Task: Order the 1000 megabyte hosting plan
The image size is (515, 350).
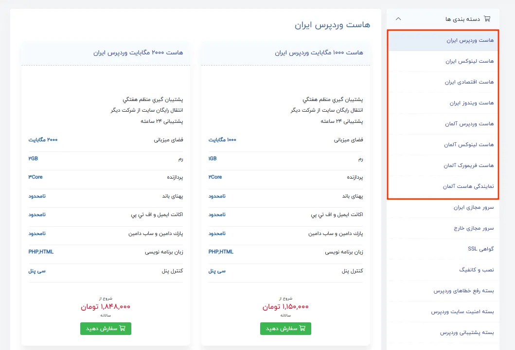Action: coord(285,328)
